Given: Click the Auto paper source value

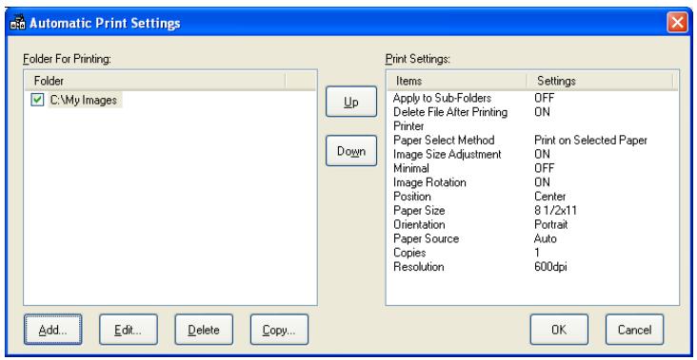Looking at the screenshot, I should point(545,238).
